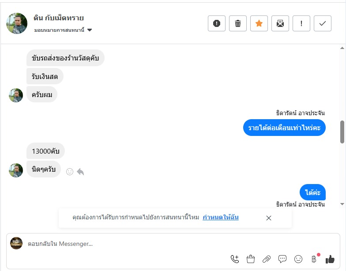Mark conversation as spam with octagon icon
The image size is (346, 271).
pos(217,23)
